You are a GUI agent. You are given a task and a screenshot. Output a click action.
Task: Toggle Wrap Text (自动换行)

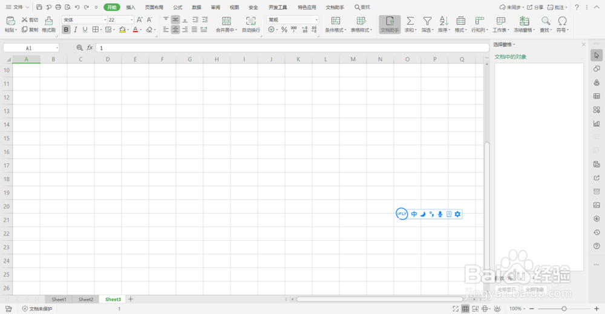pyautogui.click(x=251, y=24)
